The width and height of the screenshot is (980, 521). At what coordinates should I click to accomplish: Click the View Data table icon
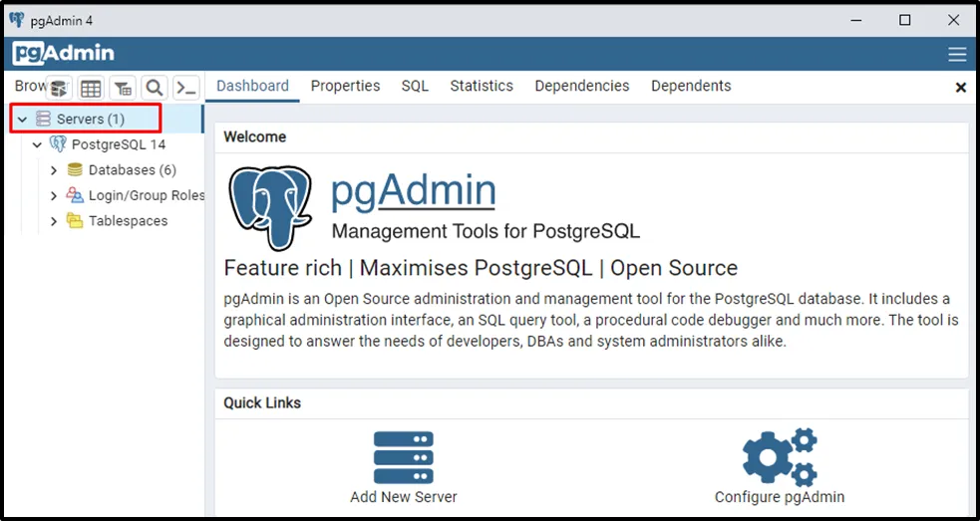91,88
